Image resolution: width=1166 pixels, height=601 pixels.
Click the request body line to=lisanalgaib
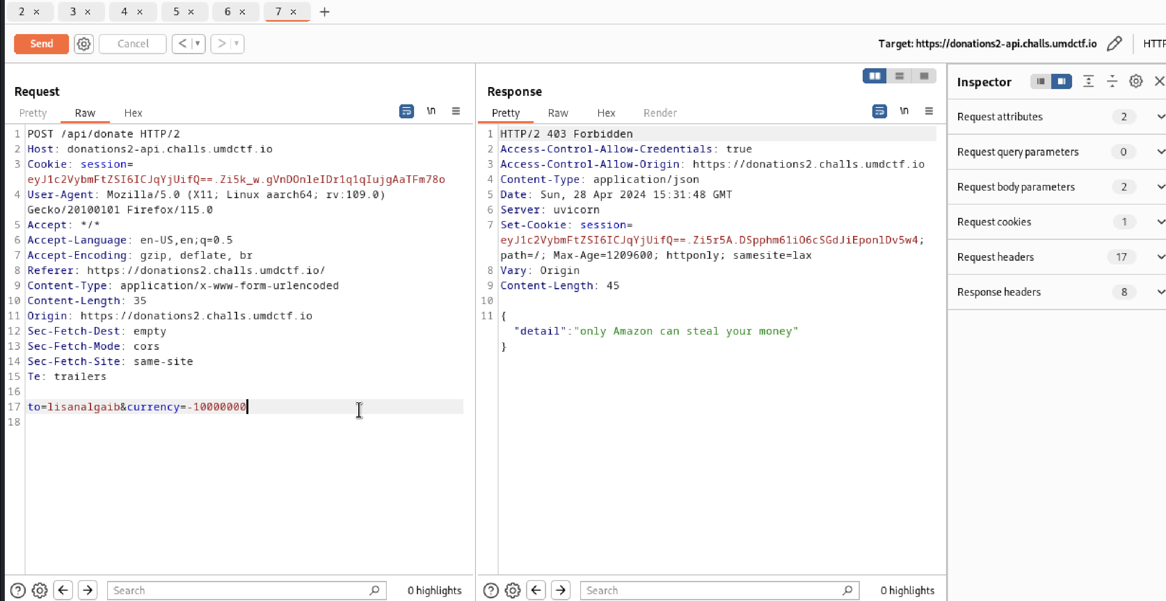(x=137, y=407)
